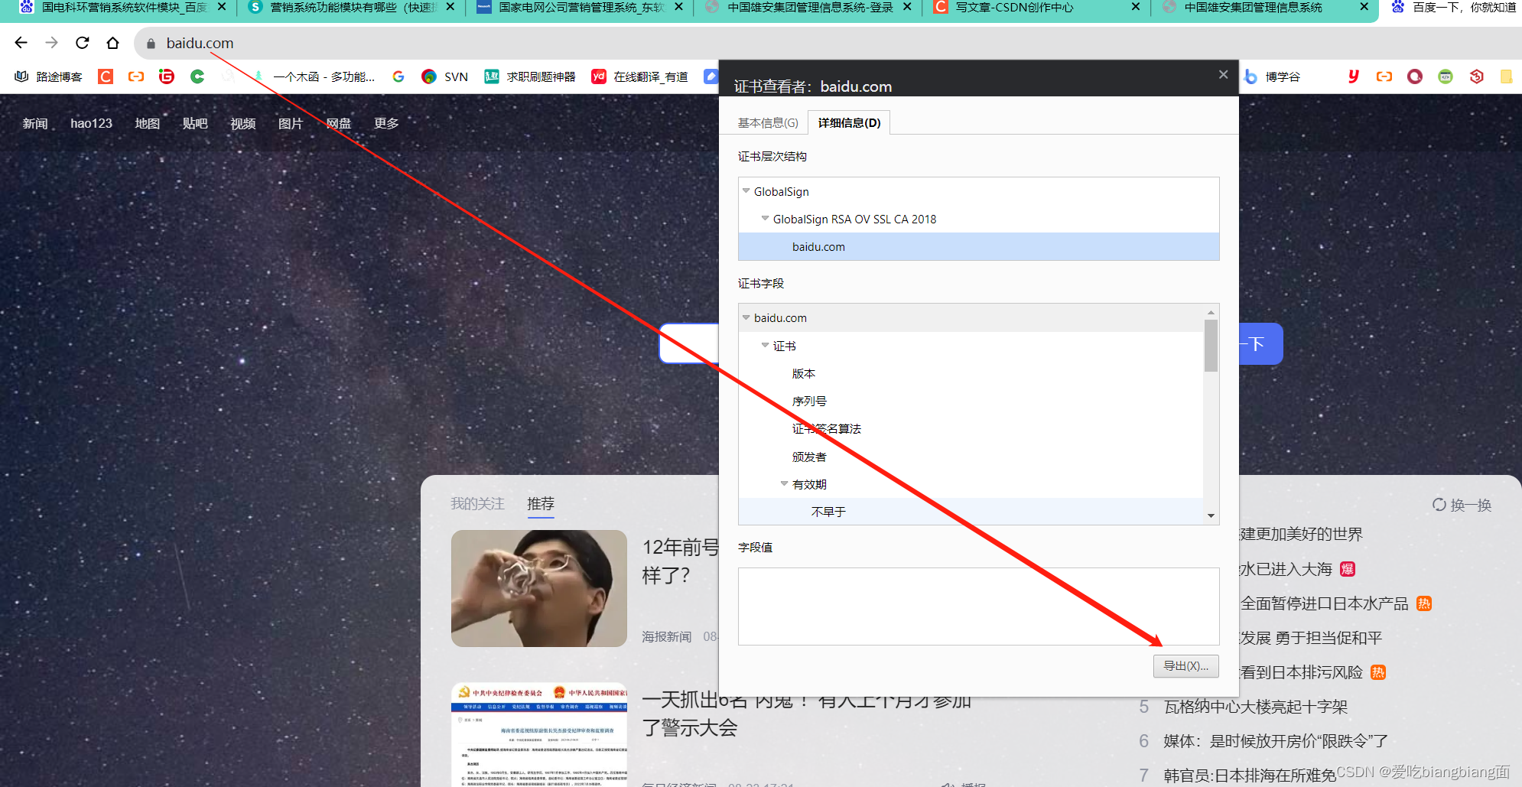Click the certificate fields scrollbar thumb
This screenshot has width=1522, height=787.
click(1211, 346)
